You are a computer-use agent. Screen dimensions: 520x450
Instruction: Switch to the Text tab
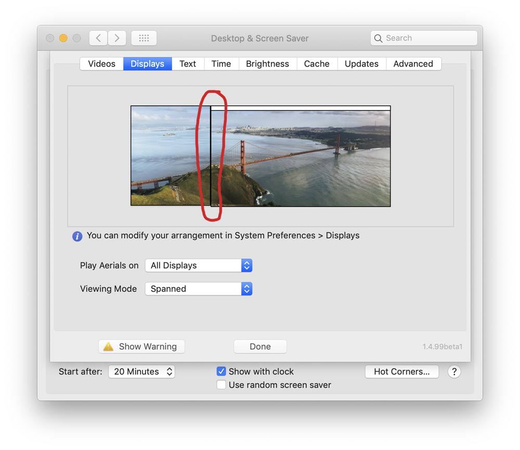tap(188, 64)
